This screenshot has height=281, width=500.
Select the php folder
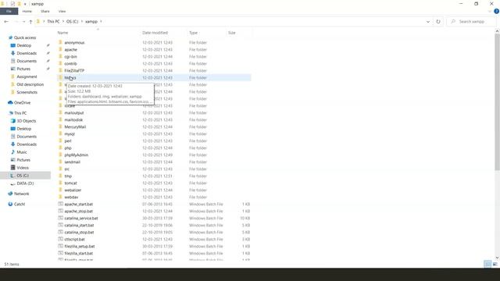[68, 148]
